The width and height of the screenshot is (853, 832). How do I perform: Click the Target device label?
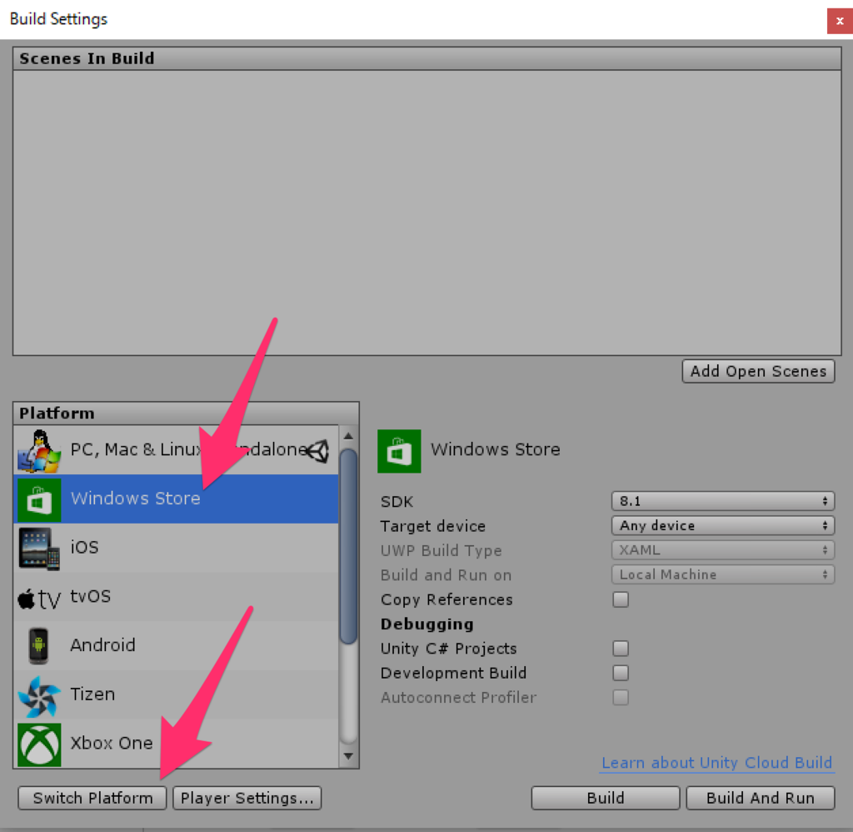433,526
